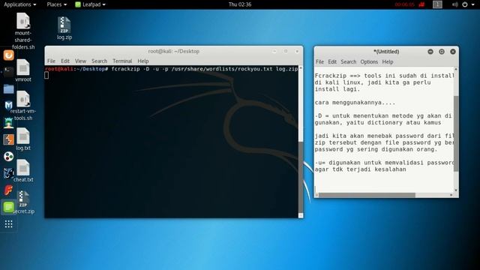Image resolution: width=480 pixels, height=270 pixels.
Task: Click the terminal cursor line
Action: [46, 75]
